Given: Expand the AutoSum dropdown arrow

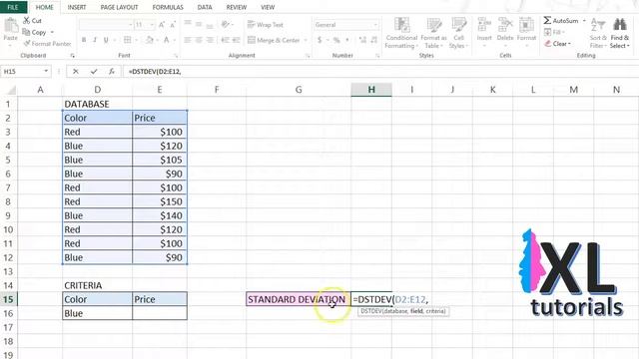Looking at the screenshot, I should [584, 20].
